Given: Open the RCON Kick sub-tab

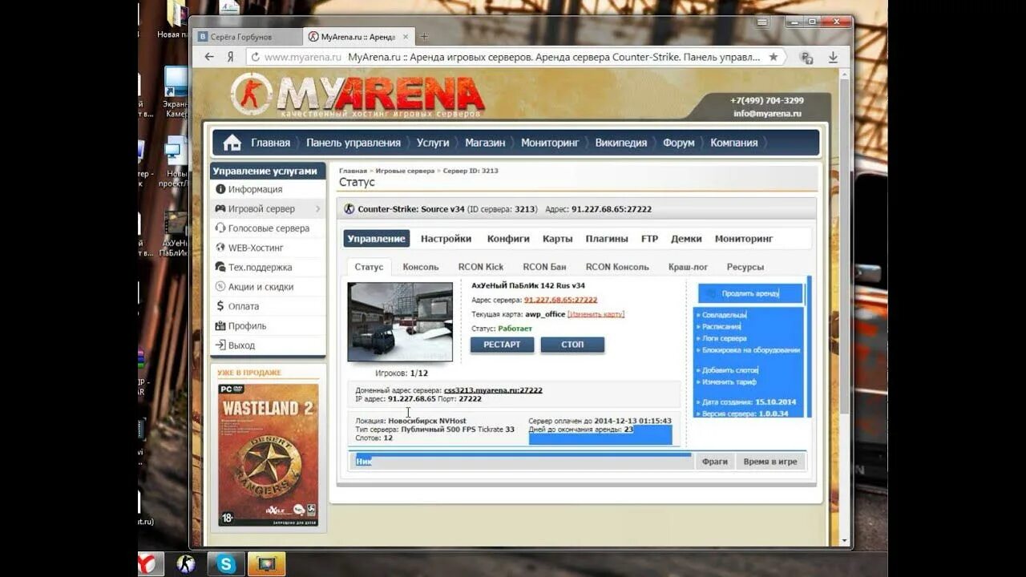Looking at the screenshot, I should click(481, 267).
